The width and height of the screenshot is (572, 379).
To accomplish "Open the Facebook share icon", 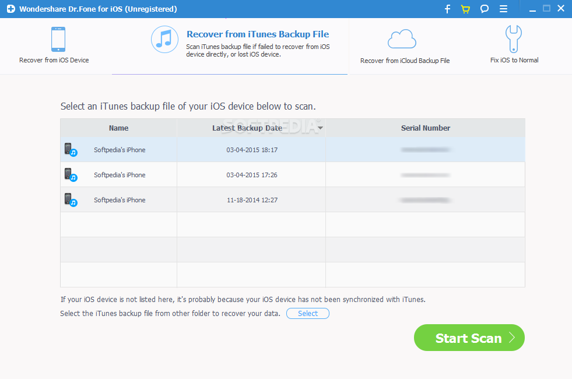I will click(447, 9).
